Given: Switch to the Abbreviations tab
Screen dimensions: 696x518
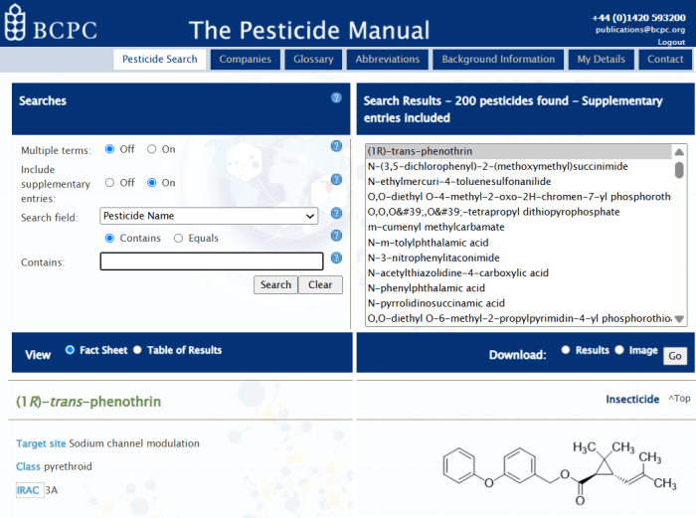Looking at the screenshot, I should (x=388, y=60).
